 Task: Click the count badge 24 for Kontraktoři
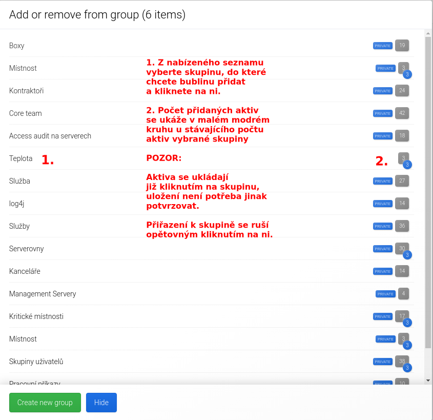(402, 91)
